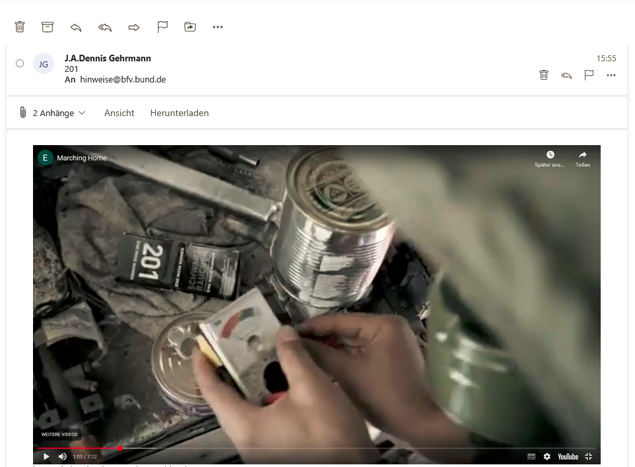Screen dimensions: 635x467
Task: Delete the message via header trash icon
Action: coord(544,75)
